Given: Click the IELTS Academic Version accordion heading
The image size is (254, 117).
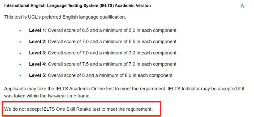Looking at the screenshot, I should [x=77, y=6].
